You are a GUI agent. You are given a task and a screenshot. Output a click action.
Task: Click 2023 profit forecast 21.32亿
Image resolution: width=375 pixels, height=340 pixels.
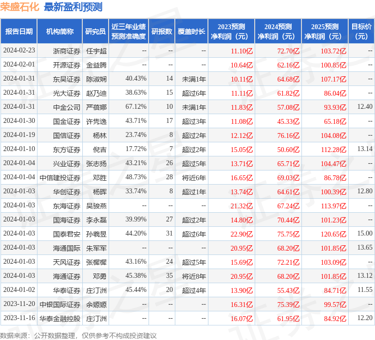click(x=242, y=206)
